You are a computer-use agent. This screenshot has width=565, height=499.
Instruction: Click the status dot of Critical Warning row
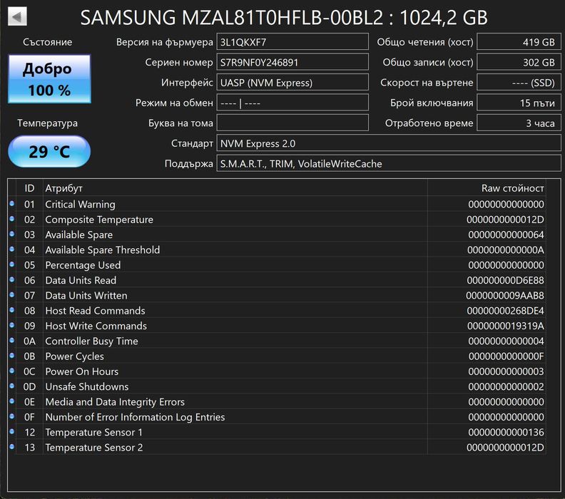12,203
